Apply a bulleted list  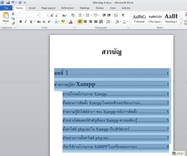coord(80,15)
